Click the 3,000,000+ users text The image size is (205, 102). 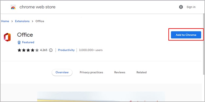(x=91, y=50)
